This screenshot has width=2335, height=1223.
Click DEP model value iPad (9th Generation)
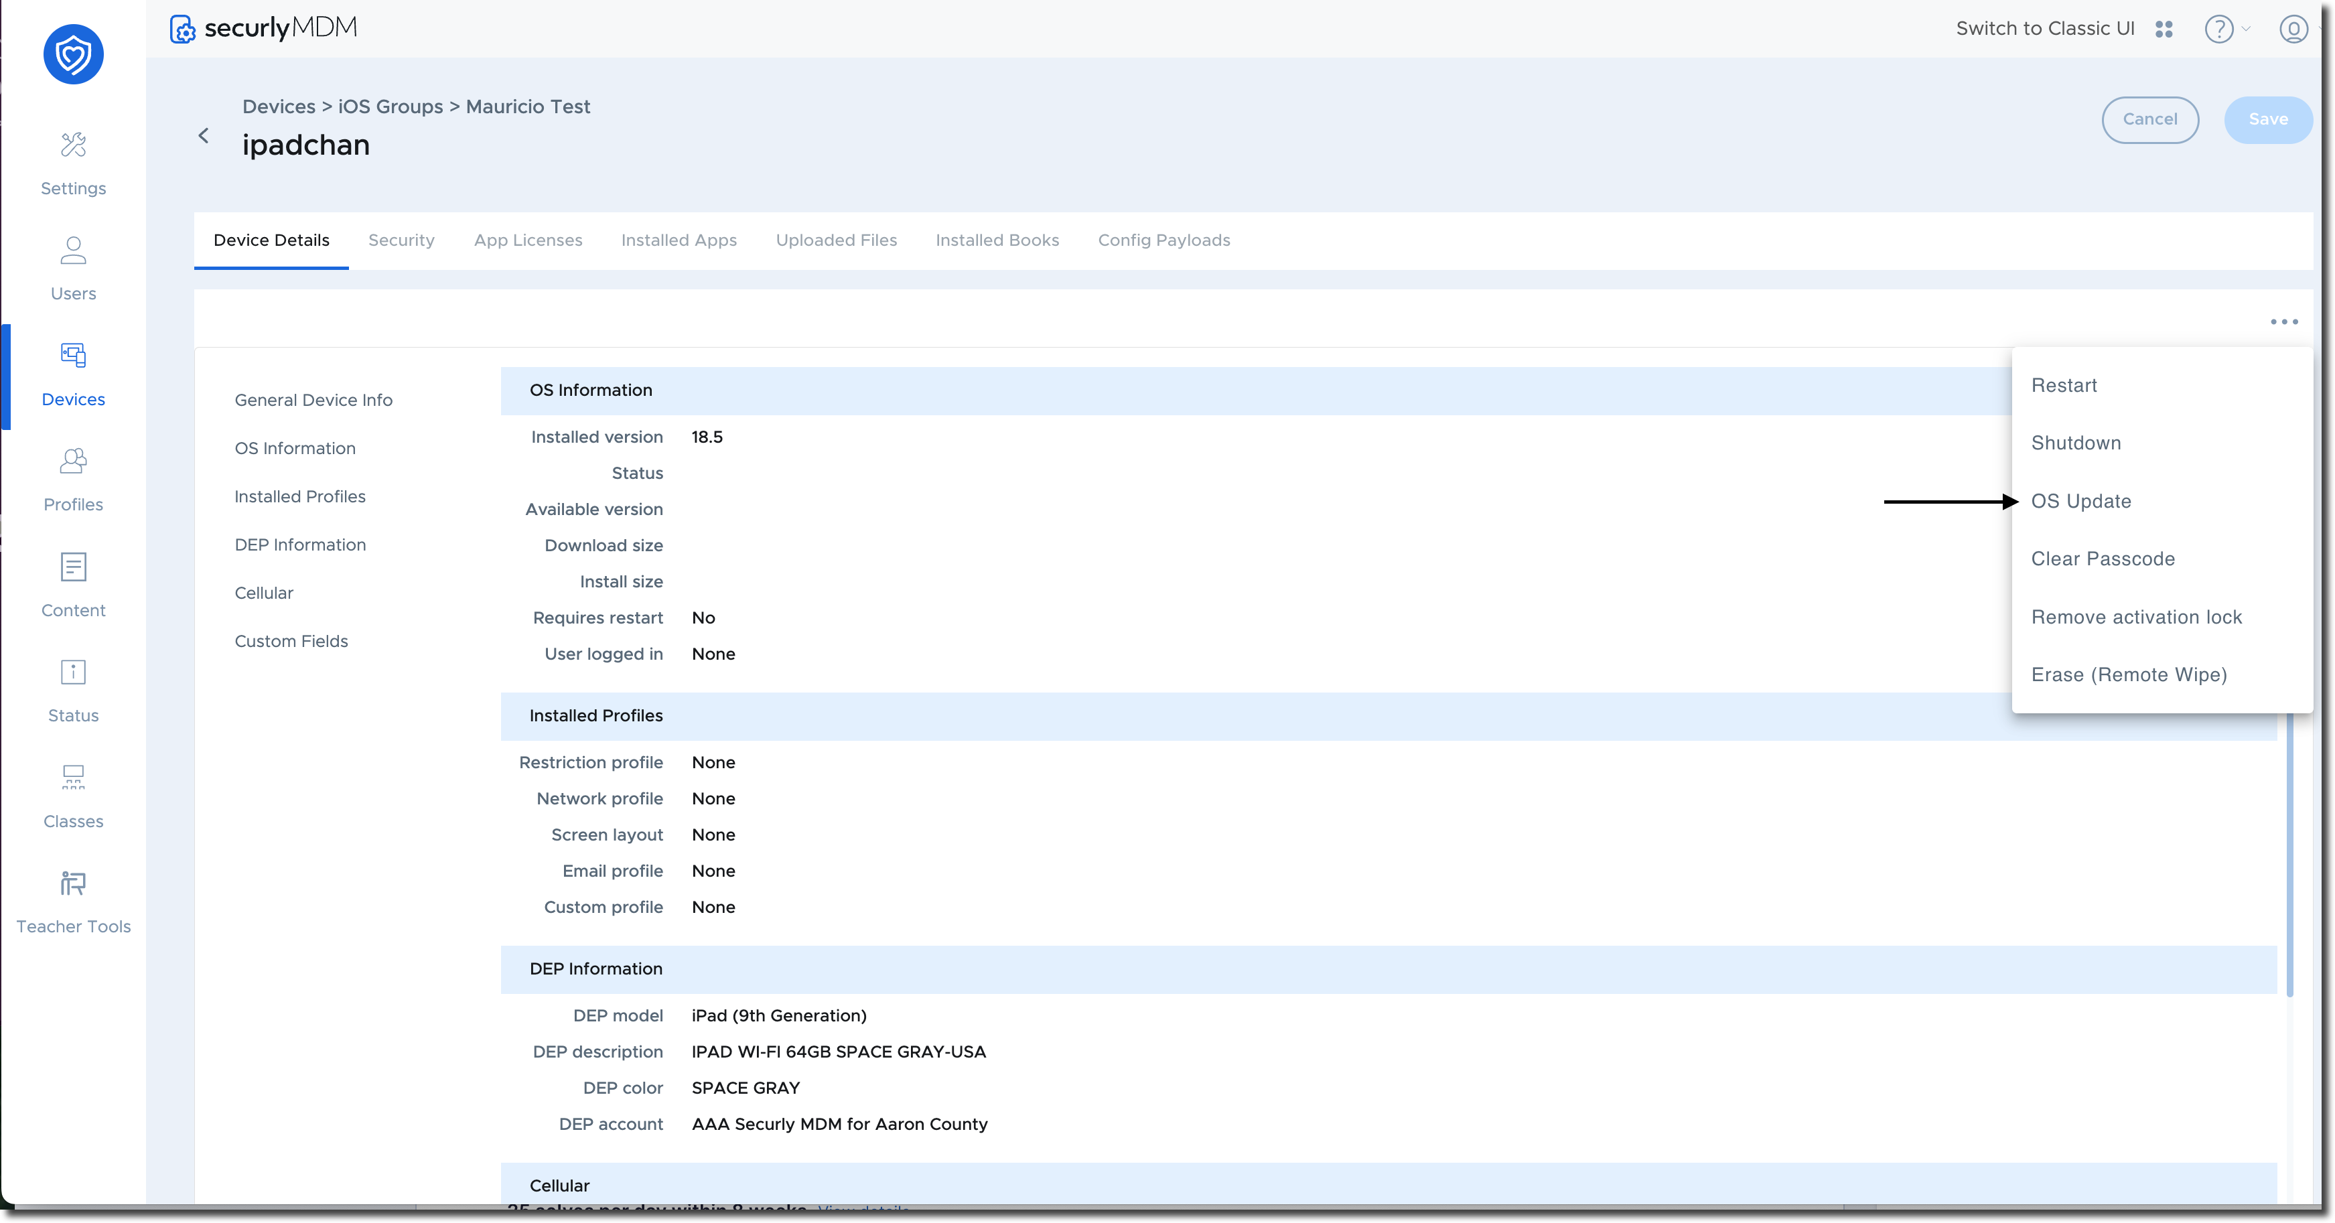click(778, 1016)
